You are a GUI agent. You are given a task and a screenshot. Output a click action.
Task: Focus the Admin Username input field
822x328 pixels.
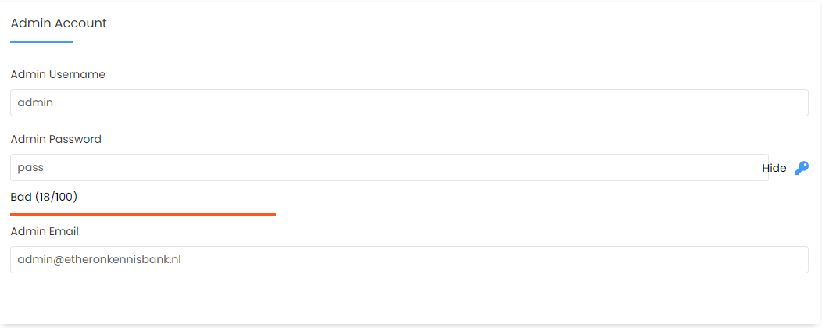click(x=409, y=102)
